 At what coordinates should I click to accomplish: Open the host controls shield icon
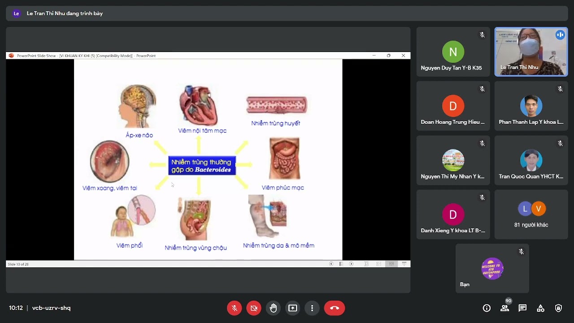click(x=558, y=308)
